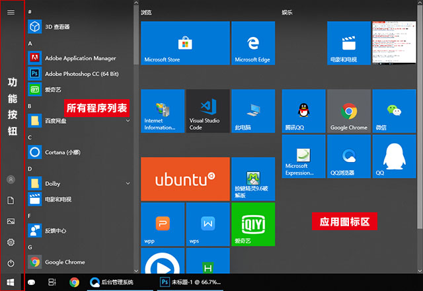This screenshot has width=423, height=291.
Task: Open the QQ penguin tile
Action: [x=394, y=157]
